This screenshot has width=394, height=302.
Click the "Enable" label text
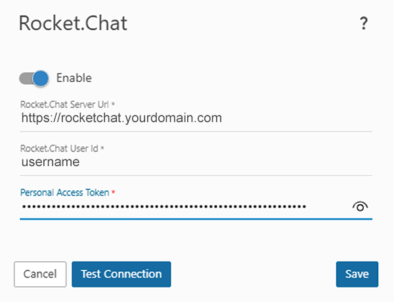click(x=74, y=78)
